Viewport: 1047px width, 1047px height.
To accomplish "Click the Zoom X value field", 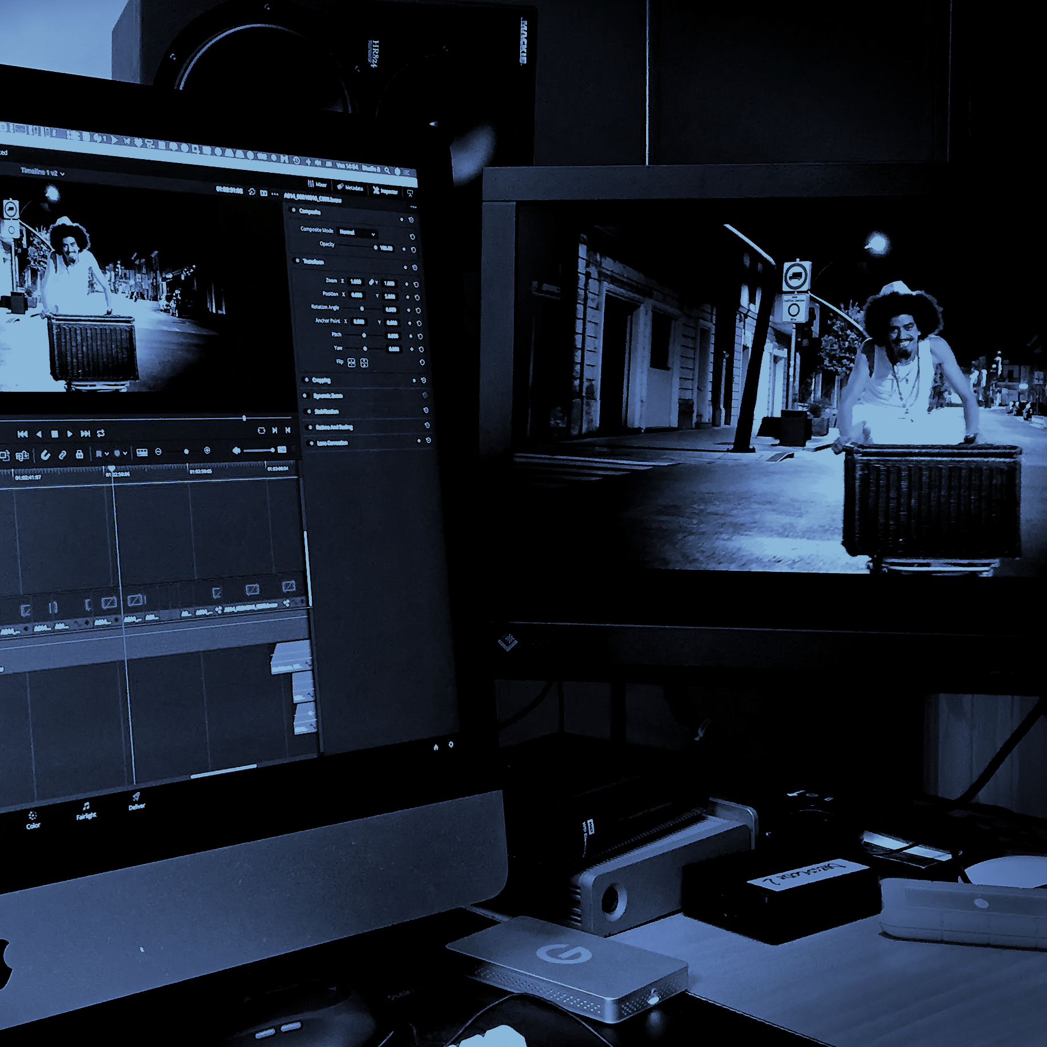I will [x=356, y=282].
